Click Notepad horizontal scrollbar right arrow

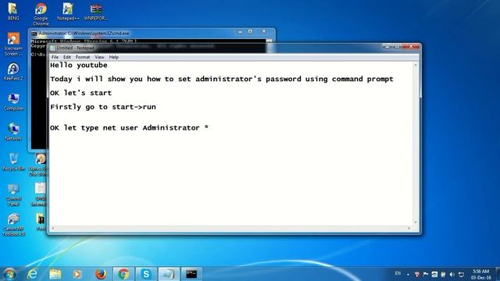coord(409,228)
